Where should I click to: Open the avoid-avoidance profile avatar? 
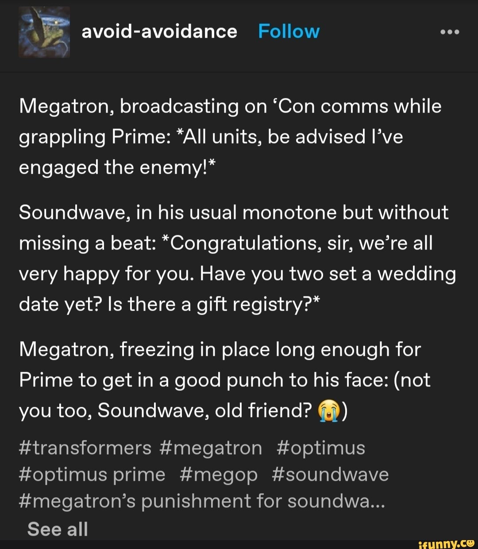[x=44, y=32]
